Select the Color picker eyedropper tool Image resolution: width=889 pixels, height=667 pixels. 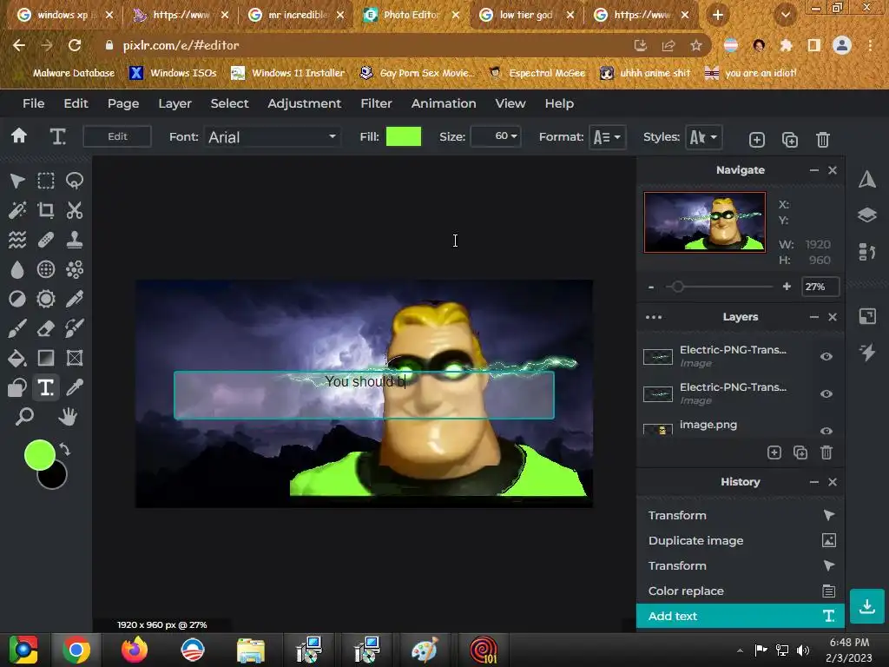pos(75,387)
